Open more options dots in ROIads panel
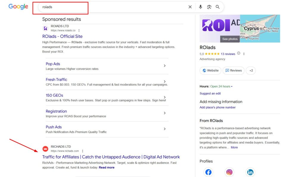The width and height of the screenshot is (305, 177). pos(244,54)
